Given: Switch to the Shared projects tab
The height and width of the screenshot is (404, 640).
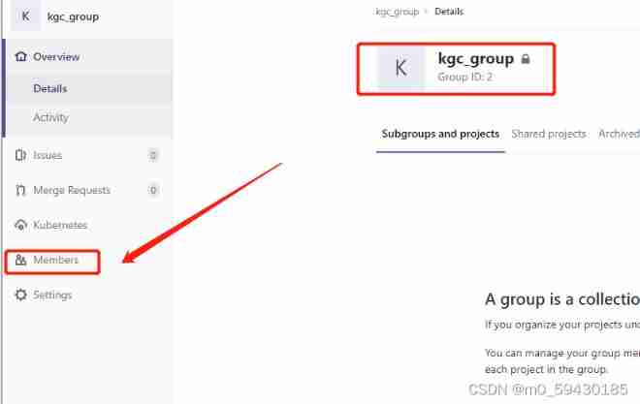Looking at the screenshot, I should (x=549, y=134).
